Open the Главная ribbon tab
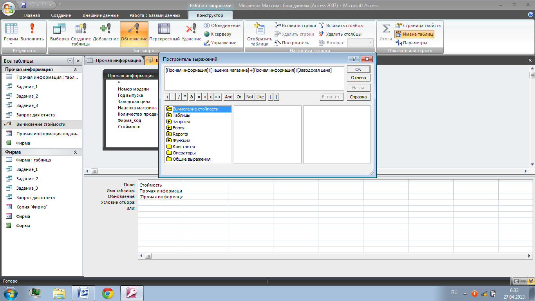Image resolution: width=535 pixels, height=301 pixels. pos(32,15)
